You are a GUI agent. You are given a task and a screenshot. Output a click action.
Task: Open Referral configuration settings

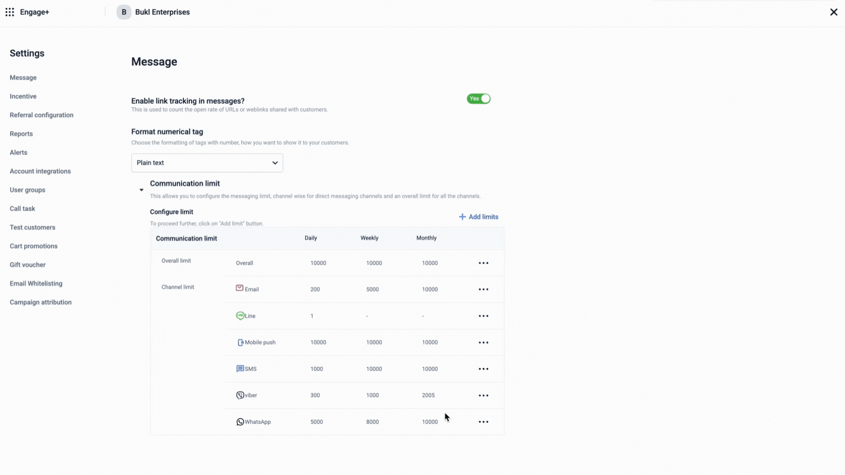41,115
